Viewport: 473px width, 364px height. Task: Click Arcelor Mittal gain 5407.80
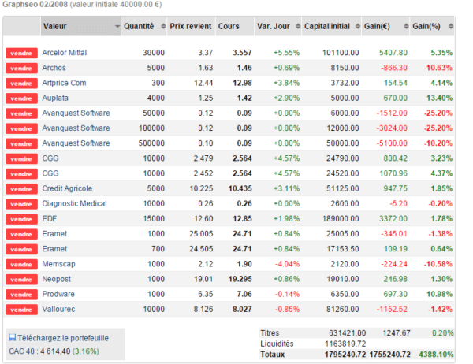click(393, 53)
